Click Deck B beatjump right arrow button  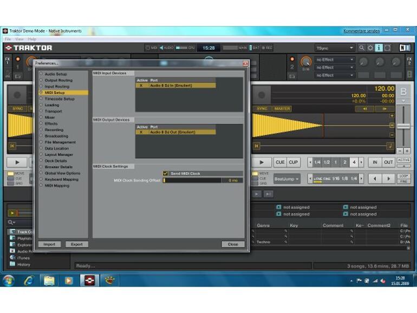(388, 179)
